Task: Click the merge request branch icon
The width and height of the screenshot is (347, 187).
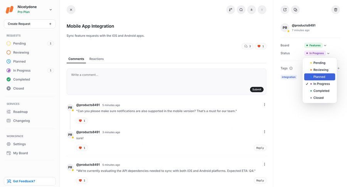Action: coord(231,10)
